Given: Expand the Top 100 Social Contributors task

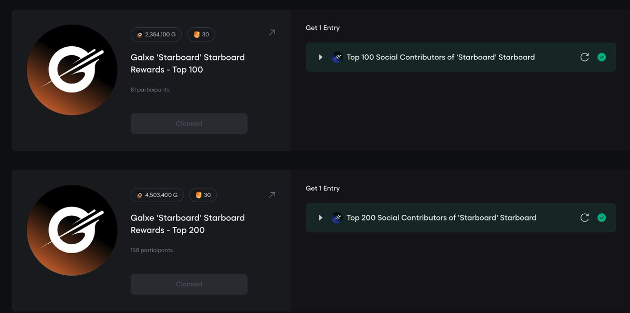Looking at the screenshot, I should tap(320, 57).
